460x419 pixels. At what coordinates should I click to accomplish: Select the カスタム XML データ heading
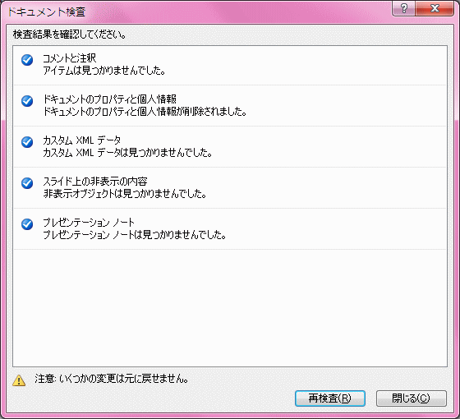point(82,140)
